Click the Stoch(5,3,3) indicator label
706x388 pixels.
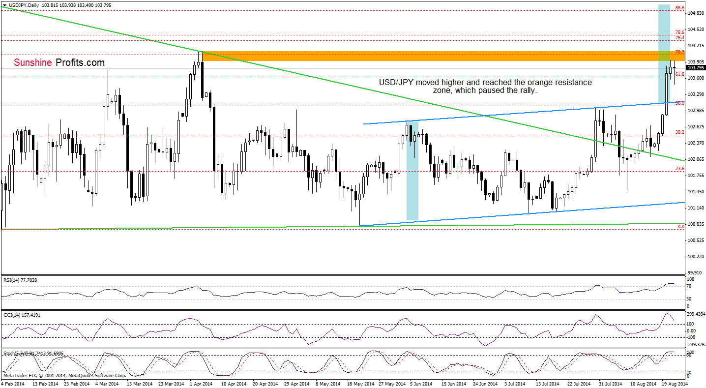pyautogui.click(x=33, y=354)
